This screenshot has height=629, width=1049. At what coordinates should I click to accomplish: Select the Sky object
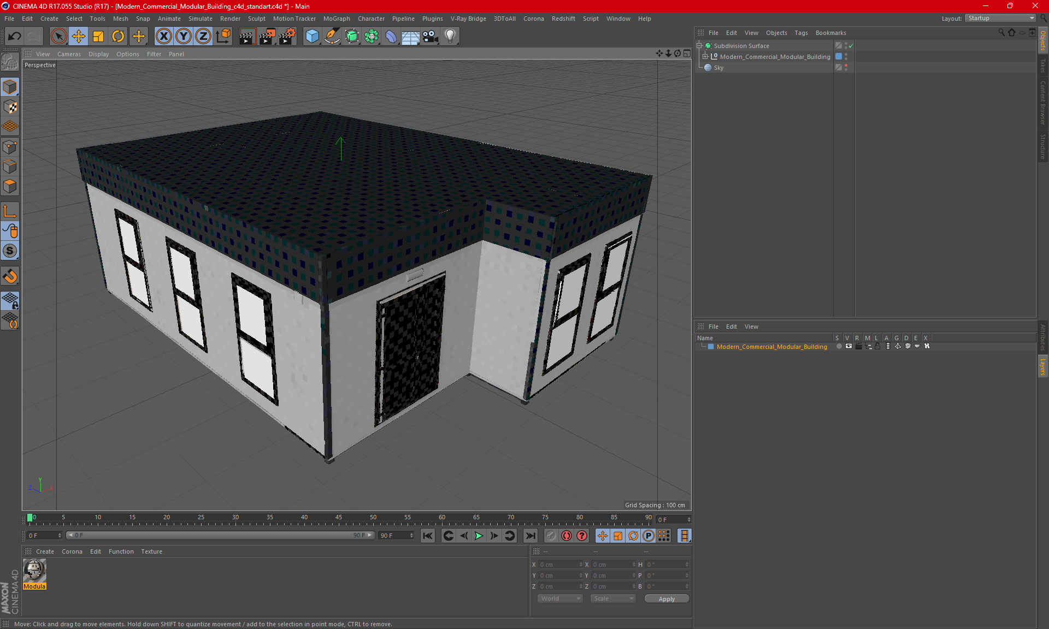point(718,68)
